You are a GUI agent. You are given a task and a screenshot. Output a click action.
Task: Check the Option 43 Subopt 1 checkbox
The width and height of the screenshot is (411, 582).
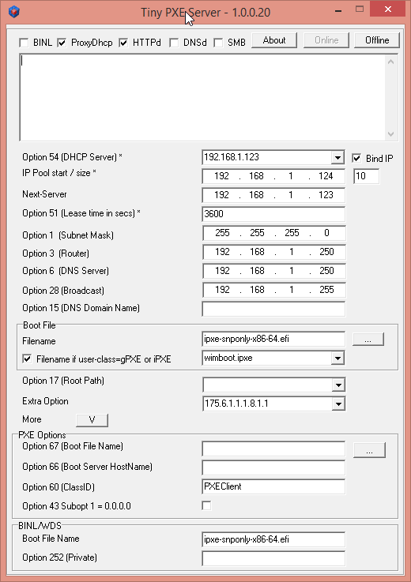pyautogui.click(x=206, y=505)
